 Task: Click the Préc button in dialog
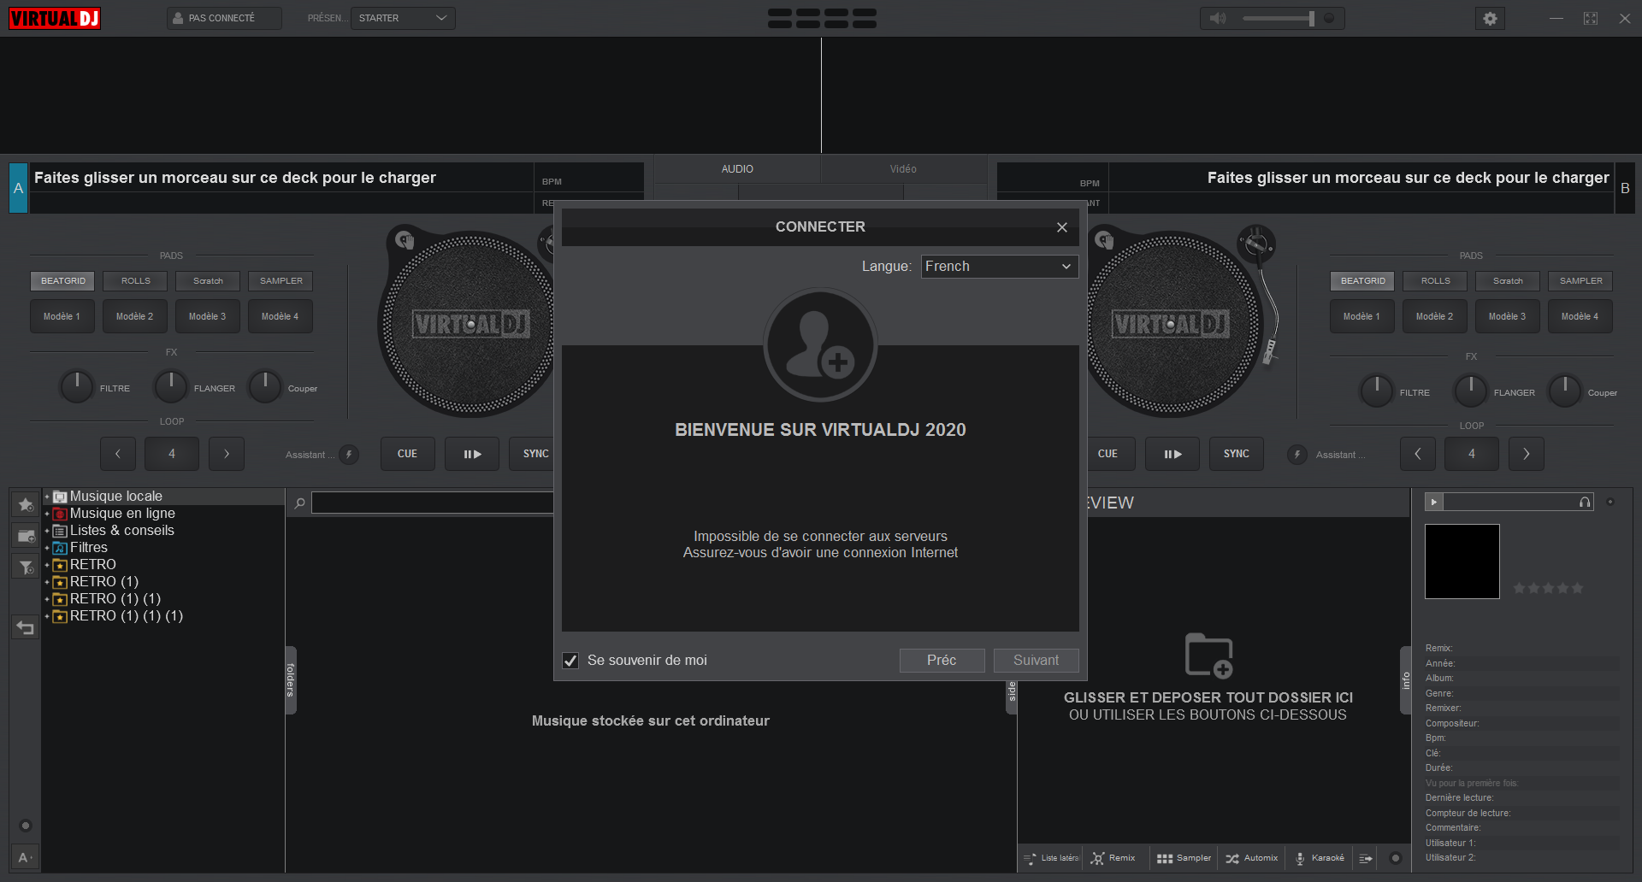pos(942,661)
